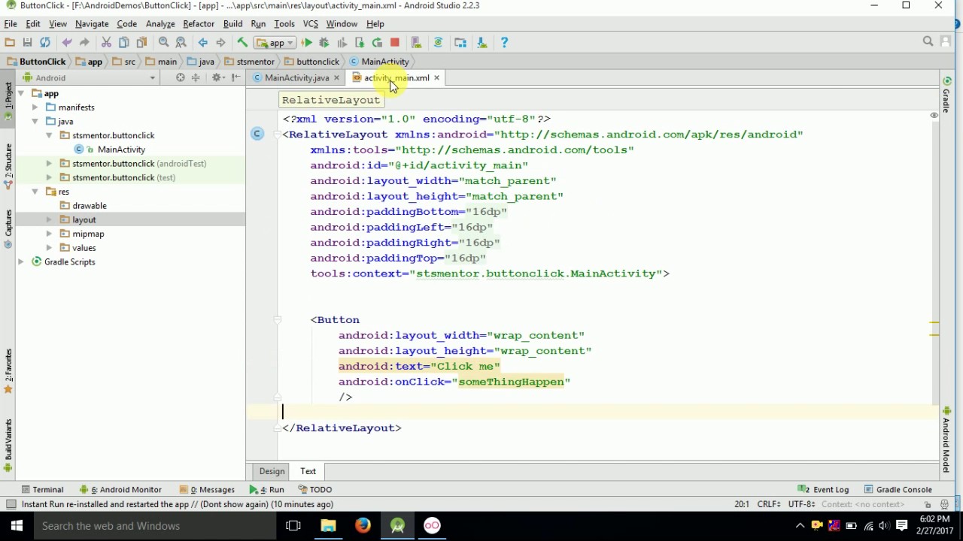The image size is (963, 541).
Task: Open the File menu
Action: (x=11, y=24)
